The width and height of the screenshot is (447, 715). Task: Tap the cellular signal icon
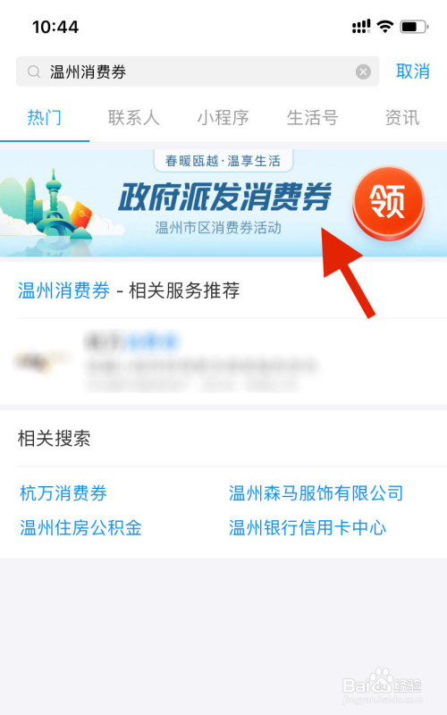[361, 27]
